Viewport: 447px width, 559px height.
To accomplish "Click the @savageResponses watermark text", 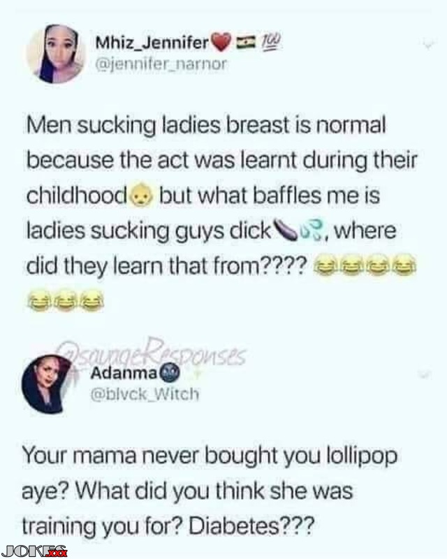I will tap(152, 351).
